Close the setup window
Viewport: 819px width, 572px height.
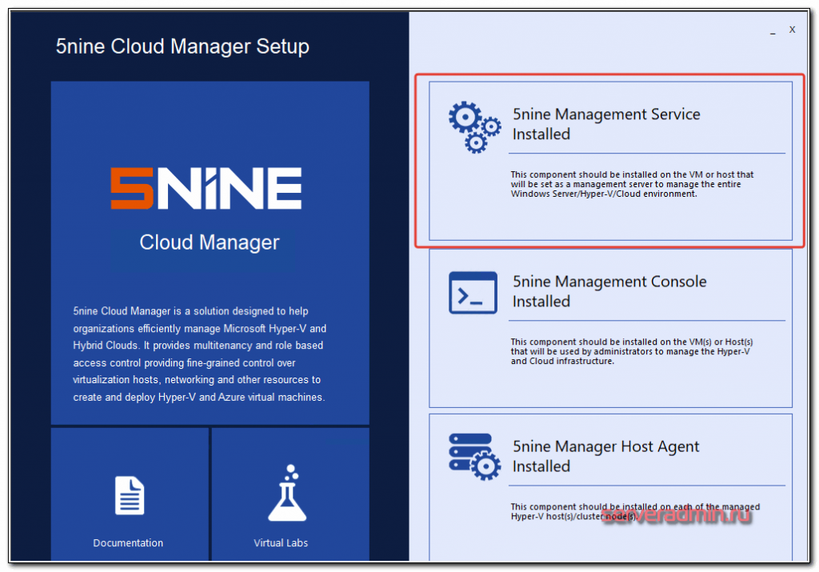click(792, 30)
